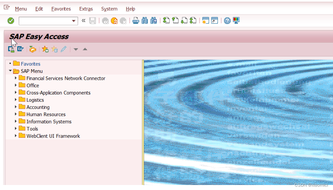
Task: Open the Edit menu
Action: [39, 9]
